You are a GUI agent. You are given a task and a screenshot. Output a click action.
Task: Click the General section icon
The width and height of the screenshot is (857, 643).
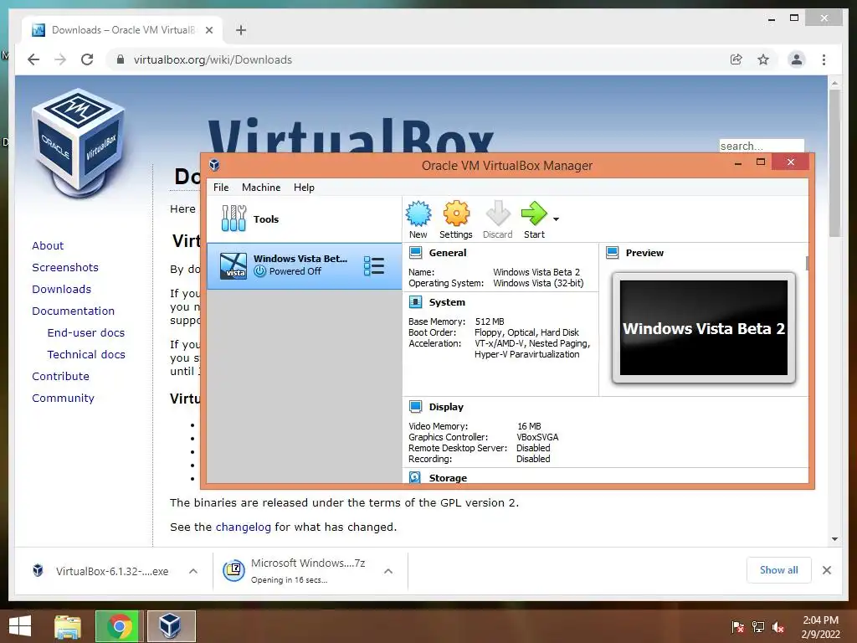click(415, 253)
